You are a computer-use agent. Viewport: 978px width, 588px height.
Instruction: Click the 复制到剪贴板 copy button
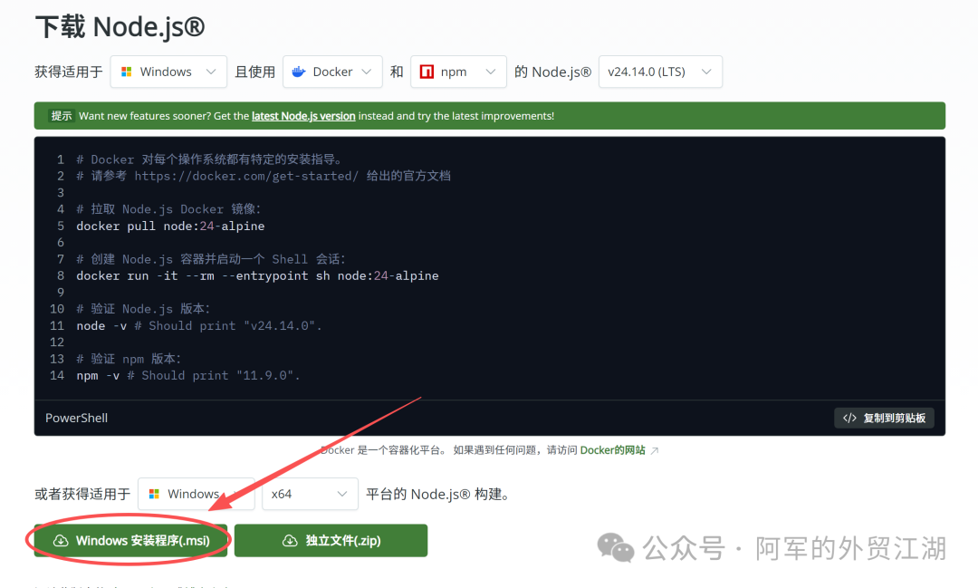pos(884,418)
